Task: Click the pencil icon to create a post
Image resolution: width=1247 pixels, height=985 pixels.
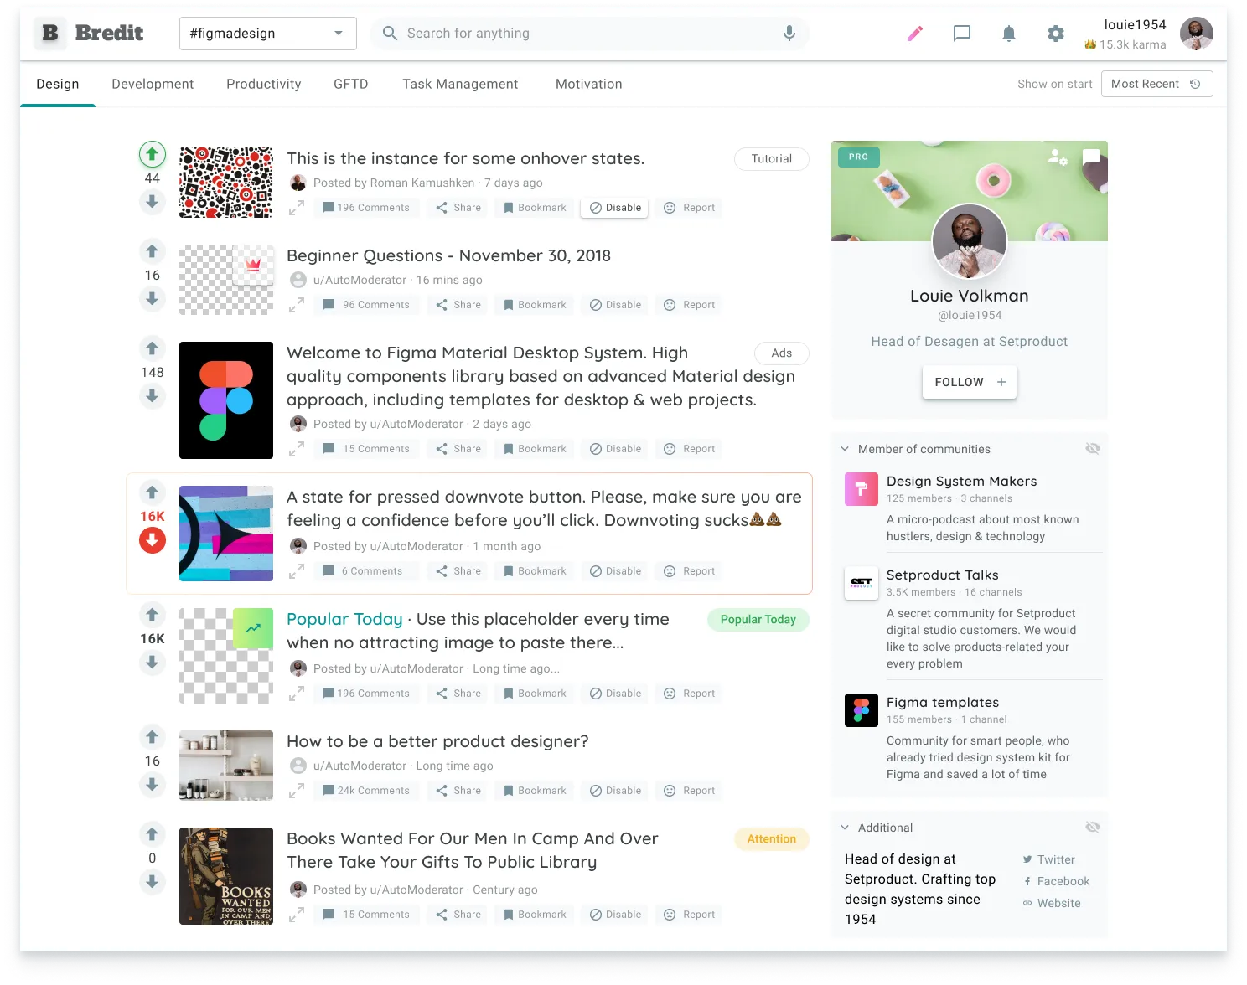Action: [x=914, y=34]
